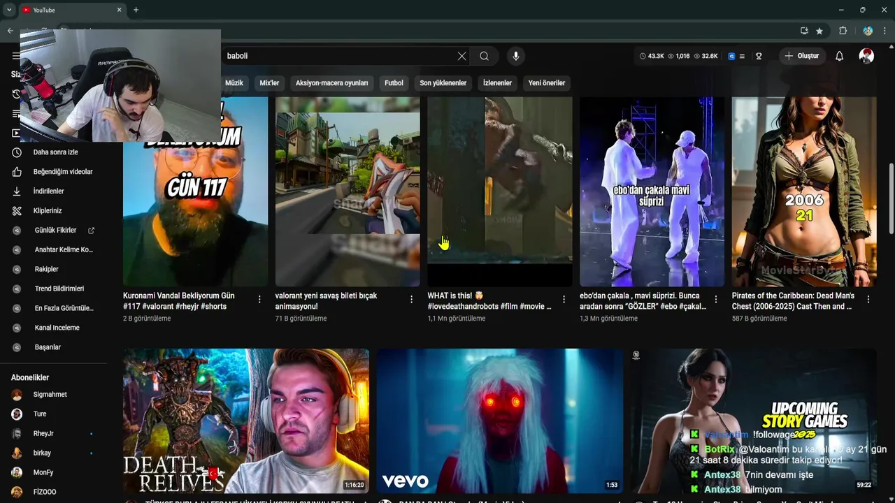Screen dimensions: 895x503
Task: Go back with the browser back arrow
Action: pyautogui.click(x=10, y=31)
